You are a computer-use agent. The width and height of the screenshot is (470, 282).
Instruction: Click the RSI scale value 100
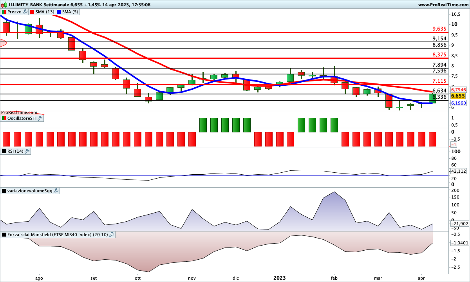[x=456, y=151]
